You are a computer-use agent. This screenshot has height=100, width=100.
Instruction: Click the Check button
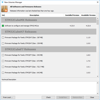click(48, 97)
